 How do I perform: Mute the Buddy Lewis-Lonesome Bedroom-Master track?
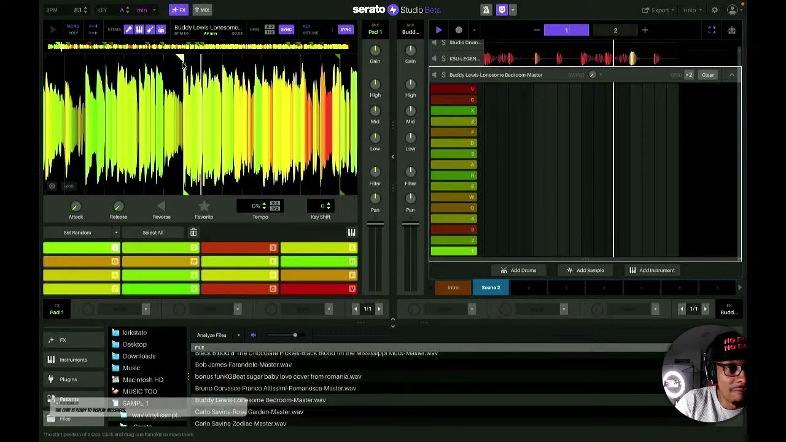pyautogui.click(x=434, y=75)
